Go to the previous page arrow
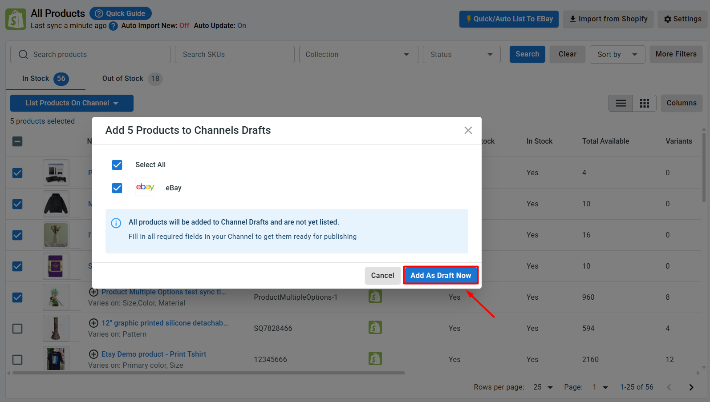Screen dimensions: 710x402 point(669,387)
